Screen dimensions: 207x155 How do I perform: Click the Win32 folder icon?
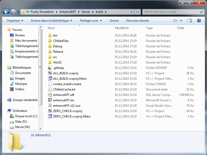click(x=50, y=62)
